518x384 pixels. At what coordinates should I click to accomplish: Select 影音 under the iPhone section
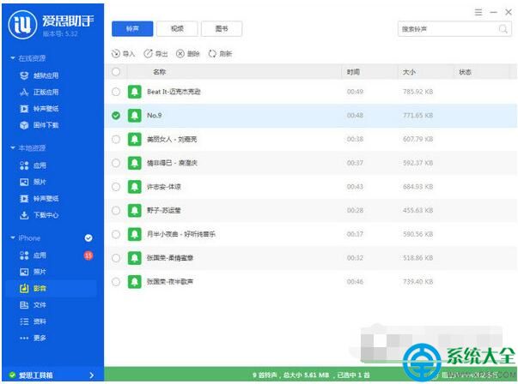(33, 288)
